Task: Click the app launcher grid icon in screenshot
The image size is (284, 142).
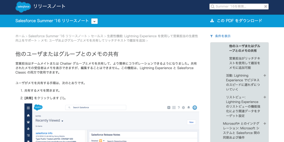Action: 174,107
